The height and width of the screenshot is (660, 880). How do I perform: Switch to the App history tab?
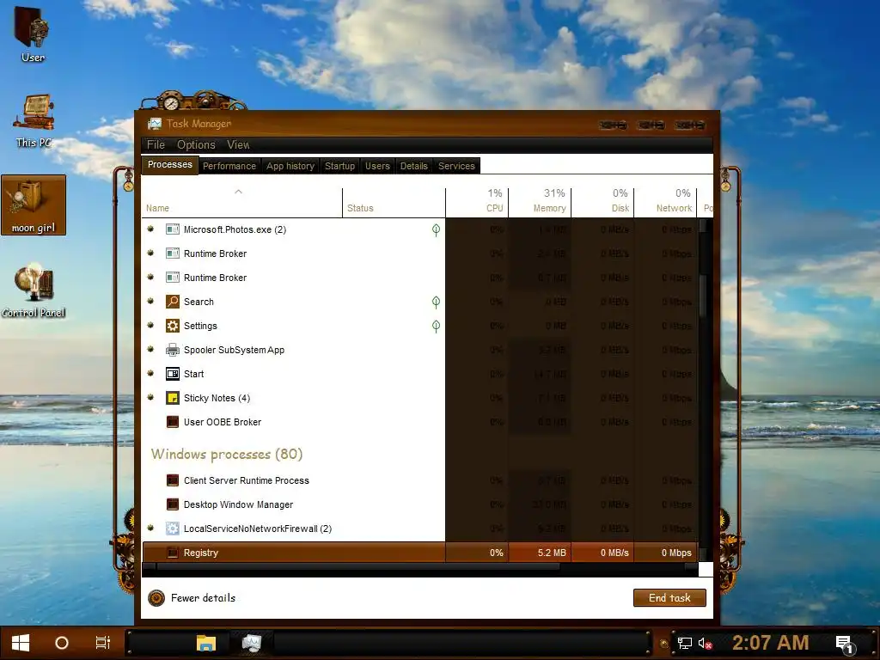click(290, 166)
